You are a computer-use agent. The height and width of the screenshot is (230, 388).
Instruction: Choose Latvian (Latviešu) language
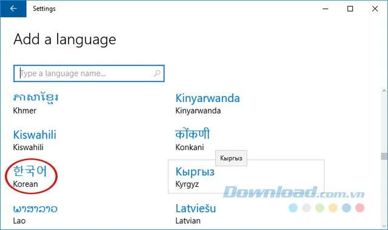[195, 214]
